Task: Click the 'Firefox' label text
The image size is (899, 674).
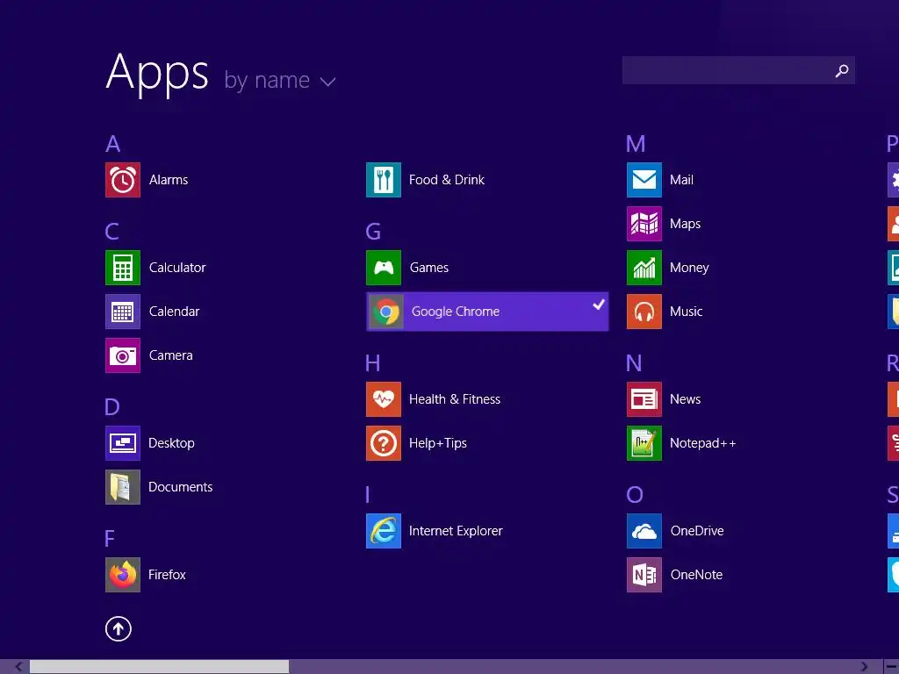Action: 167,575
